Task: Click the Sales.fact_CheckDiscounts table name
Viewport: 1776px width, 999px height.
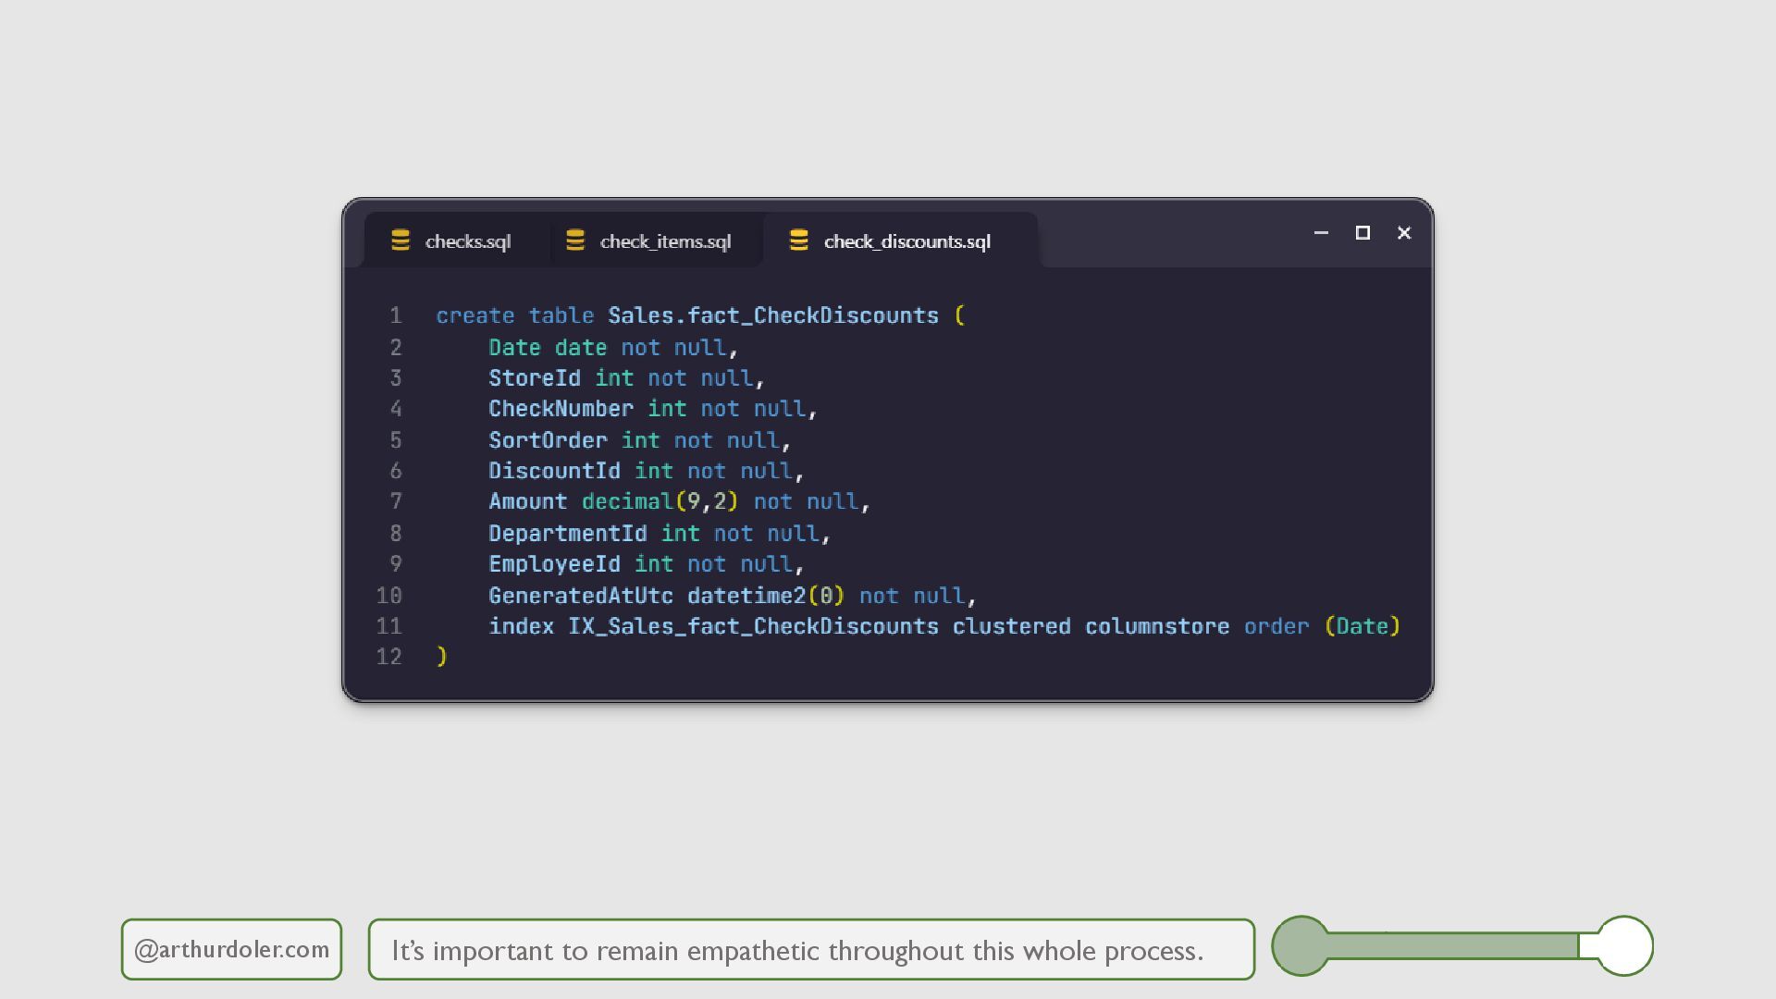Action: coord(772,315)
